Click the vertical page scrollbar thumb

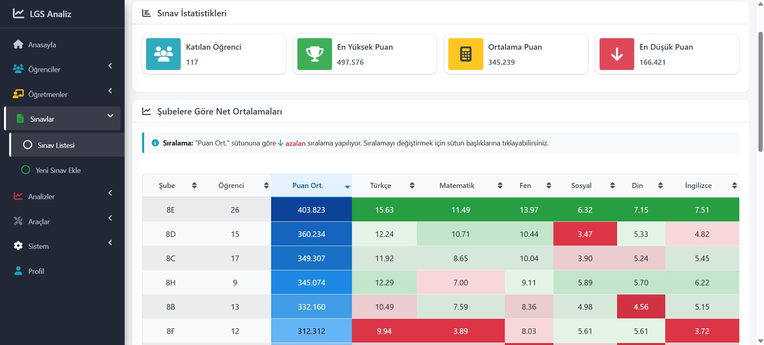[x=760, y=91]
